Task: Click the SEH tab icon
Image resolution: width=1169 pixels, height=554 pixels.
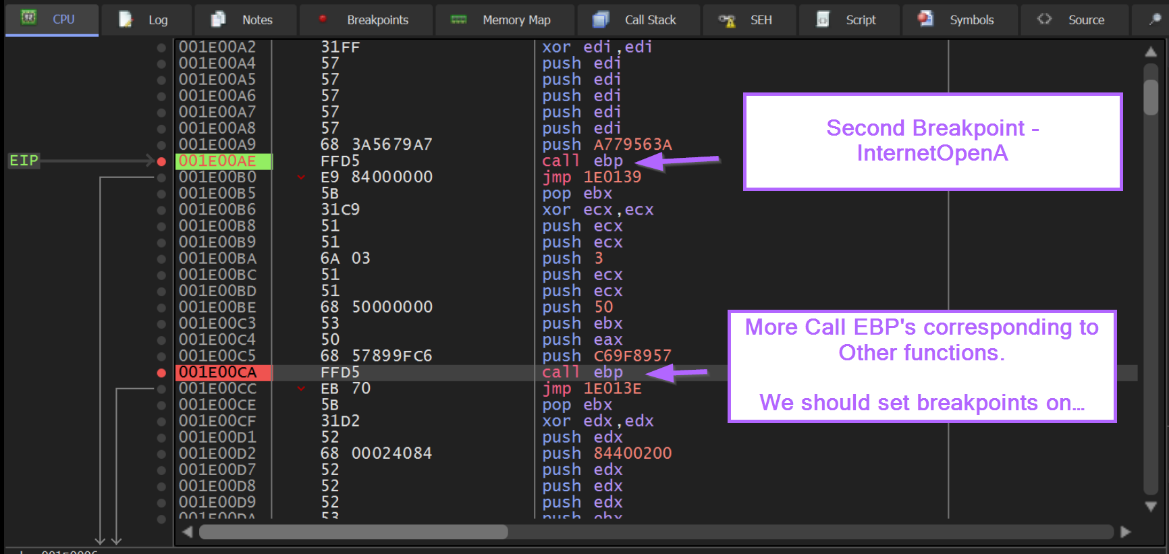Action: click(x=727, y=20)
